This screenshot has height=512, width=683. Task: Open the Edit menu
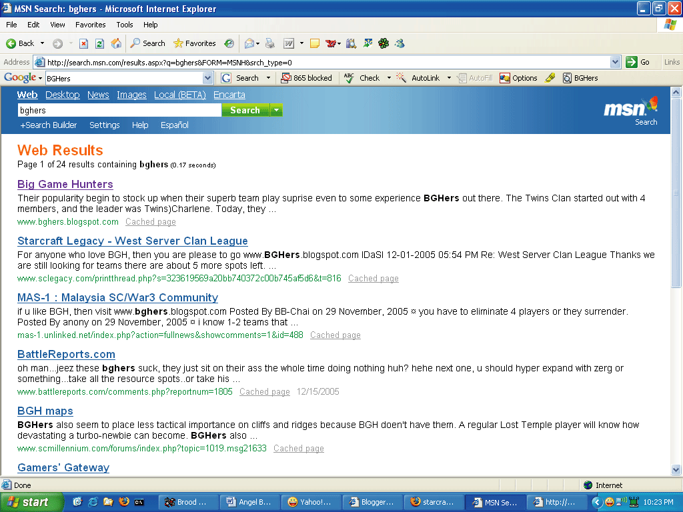pos(33,25)
